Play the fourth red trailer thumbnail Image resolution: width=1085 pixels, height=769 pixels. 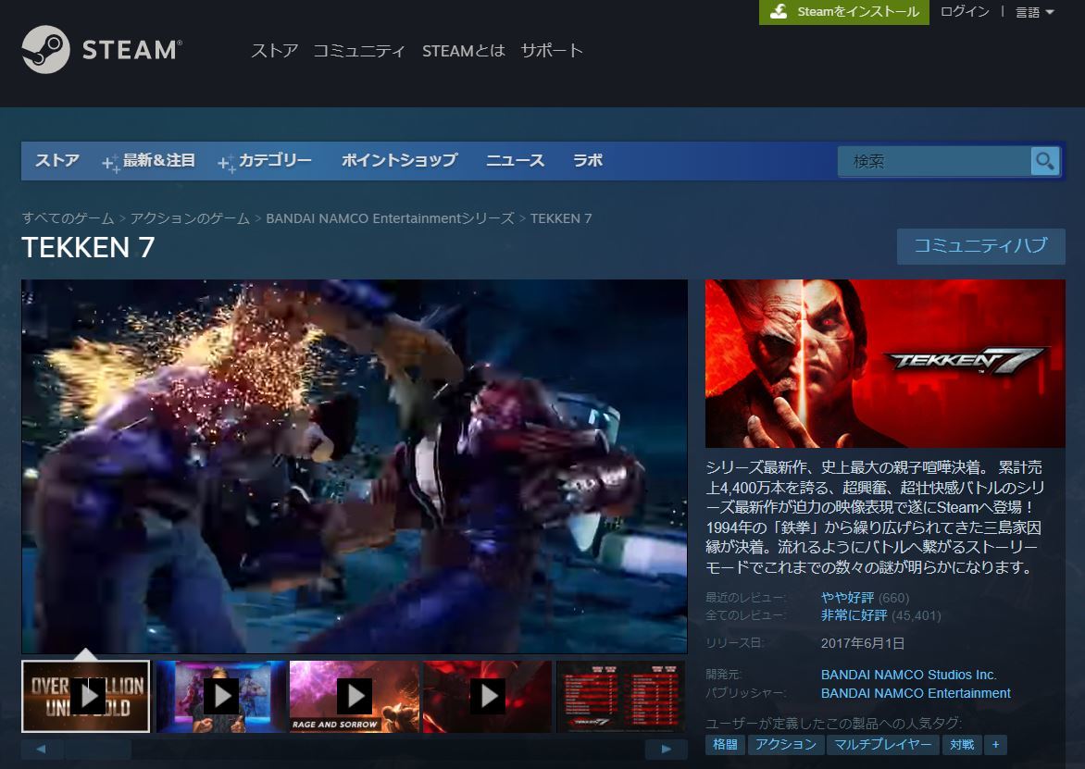(488, 697)
